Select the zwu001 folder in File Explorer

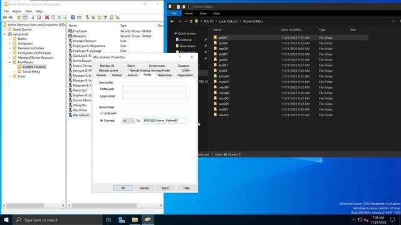224,115
